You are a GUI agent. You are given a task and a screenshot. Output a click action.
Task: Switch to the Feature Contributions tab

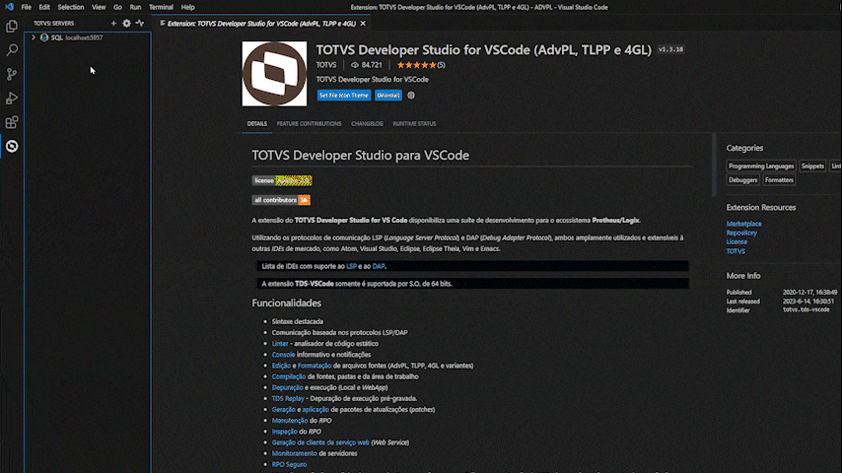point(309,123)
